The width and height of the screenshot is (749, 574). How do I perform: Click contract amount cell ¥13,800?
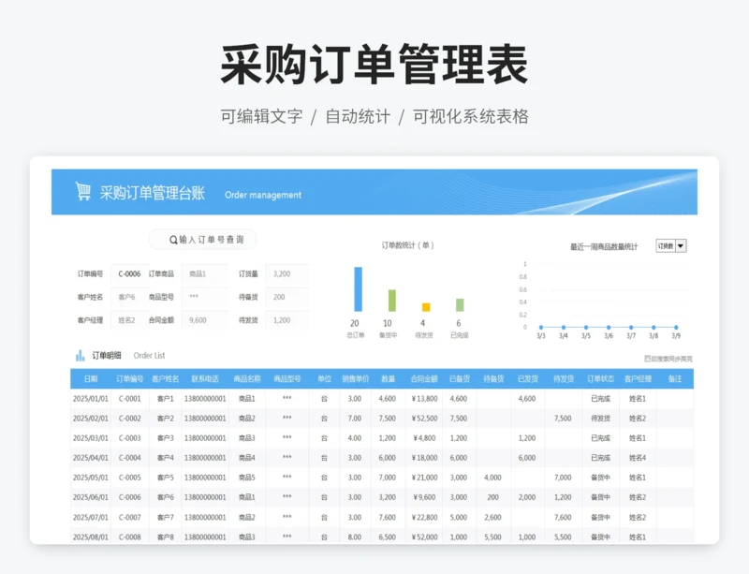click(x=424, y=399)
